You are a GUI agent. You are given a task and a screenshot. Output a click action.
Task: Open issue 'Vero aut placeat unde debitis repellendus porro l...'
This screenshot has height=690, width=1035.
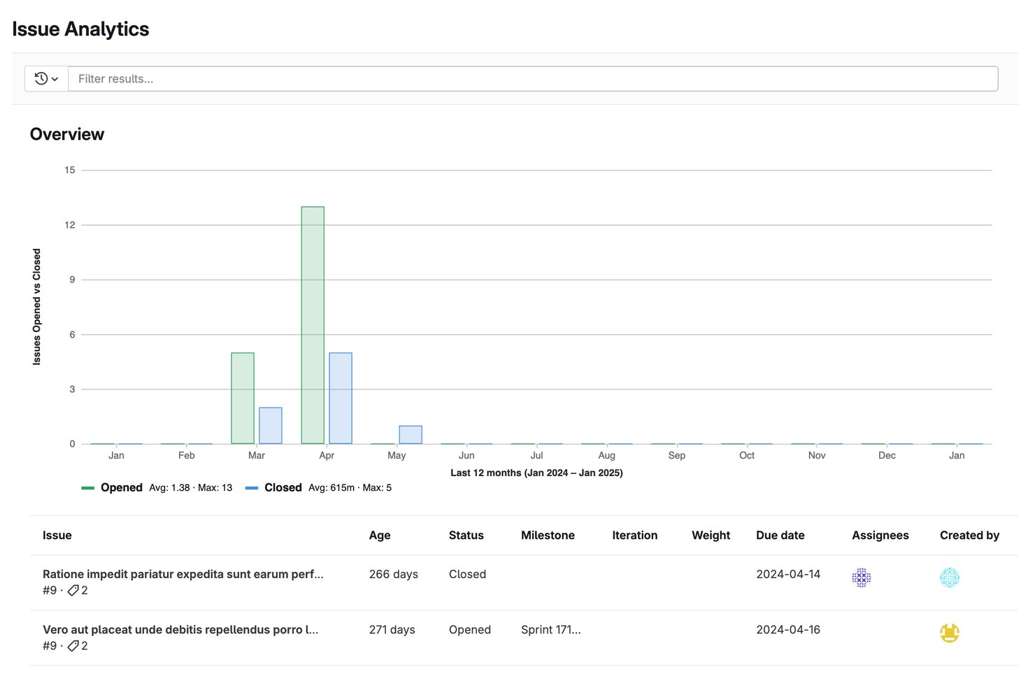point(180,630)
